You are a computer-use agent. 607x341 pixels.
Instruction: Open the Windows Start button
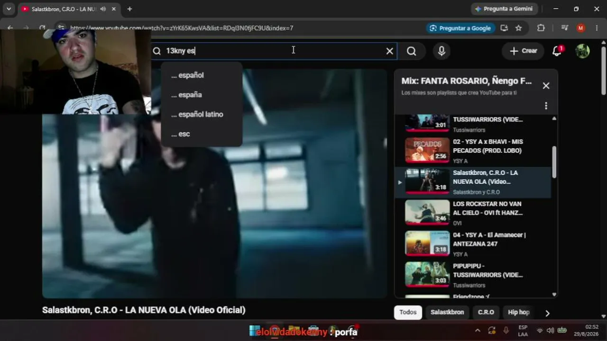pos(255,331)
